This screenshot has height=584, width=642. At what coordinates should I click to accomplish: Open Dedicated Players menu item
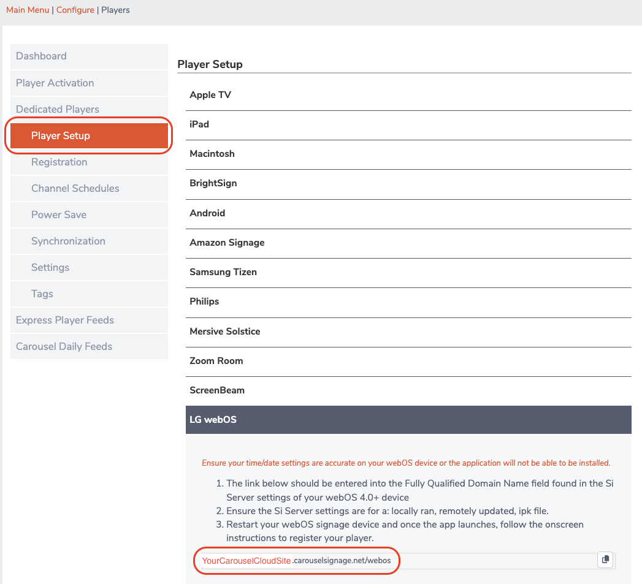click(89, 109)
